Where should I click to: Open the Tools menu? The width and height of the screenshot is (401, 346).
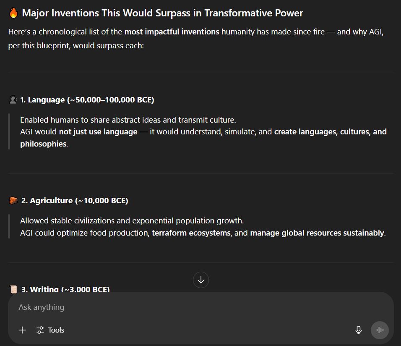[x=50, y=330]
